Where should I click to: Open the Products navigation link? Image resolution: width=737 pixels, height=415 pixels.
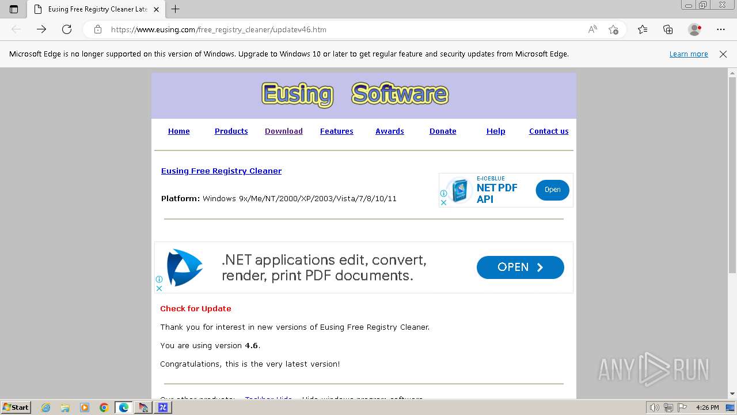coord(231,131)
